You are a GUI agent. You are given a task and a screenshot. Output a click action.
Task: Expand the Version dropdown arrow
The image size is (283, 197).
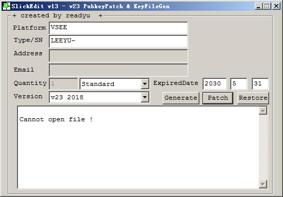coord(145,97)
